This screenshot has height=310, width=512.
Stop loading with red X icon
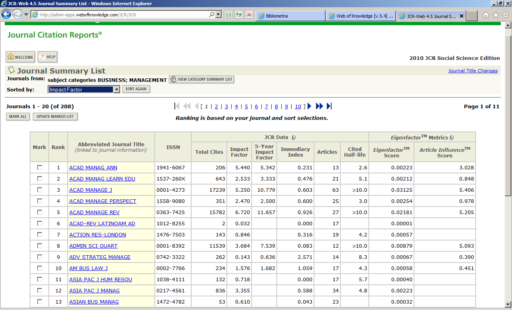249,15
